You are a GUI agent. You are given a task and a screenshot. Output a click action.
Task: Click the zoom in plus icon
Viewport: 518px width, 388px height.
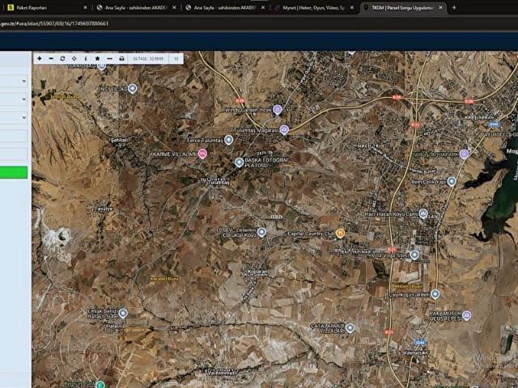click(x=39, y=58)
